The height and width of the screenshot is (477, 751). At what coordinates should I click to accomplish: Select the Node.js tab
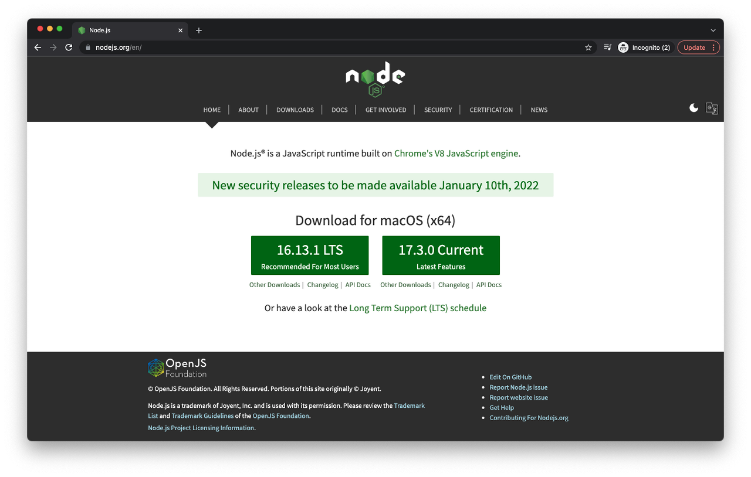point(130,30)
